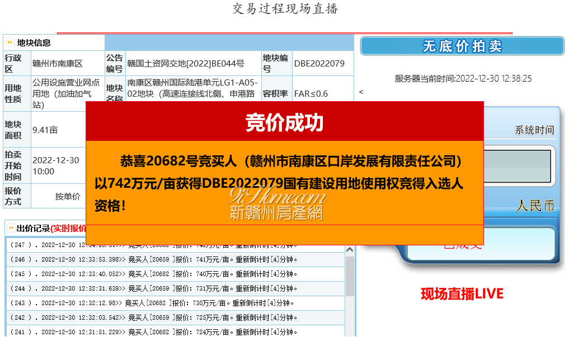Click the auction start time 2022-12-30 10:00
This screenshot has width=569, height=337.
point(55,165)
